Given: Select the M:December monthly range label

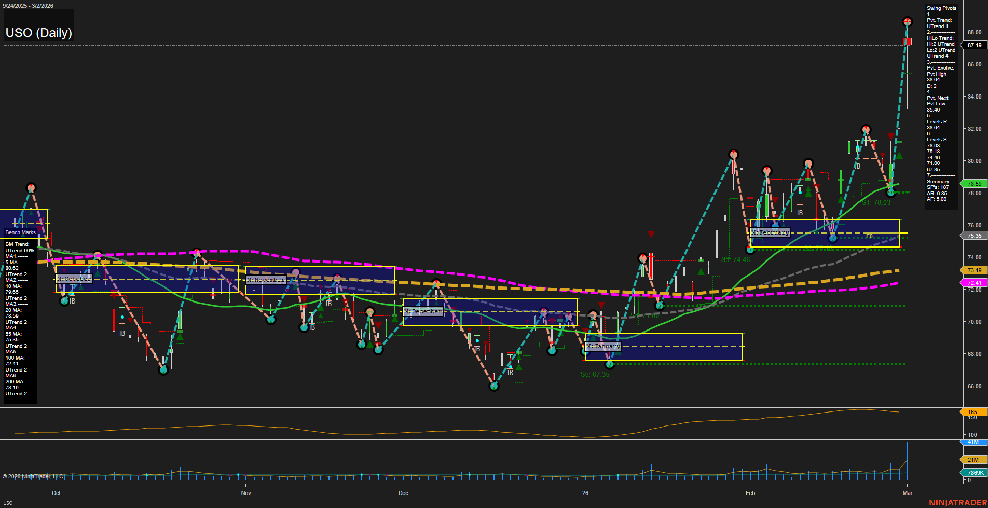Looking at the screenshot, I should [423, 311].
